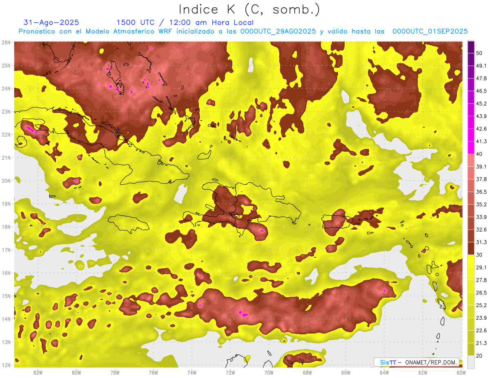Click the dark brown colorbar segment between 30 and 31.3
This screenshot has height=378, width=490.
[471, 248]
